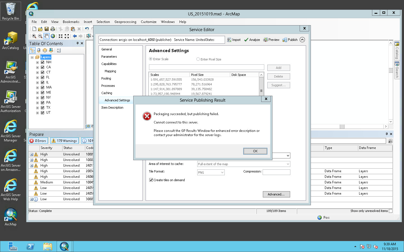Click the New Map File toolbar icon
404x252 pixels.
point(34,29)
